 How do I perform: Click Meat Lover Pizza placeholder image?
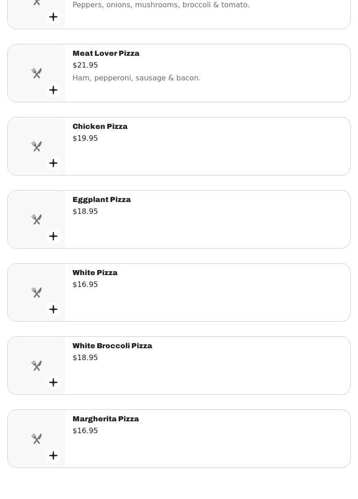36,73
